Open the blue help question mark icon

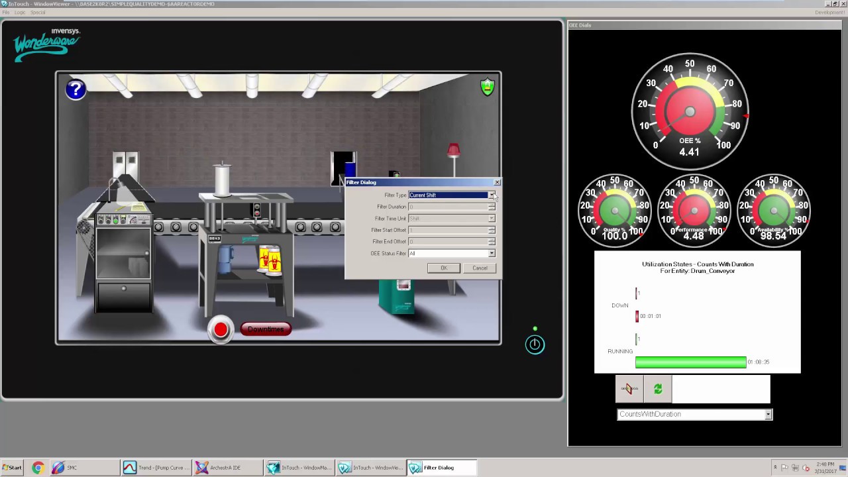[x=76, y=89]
